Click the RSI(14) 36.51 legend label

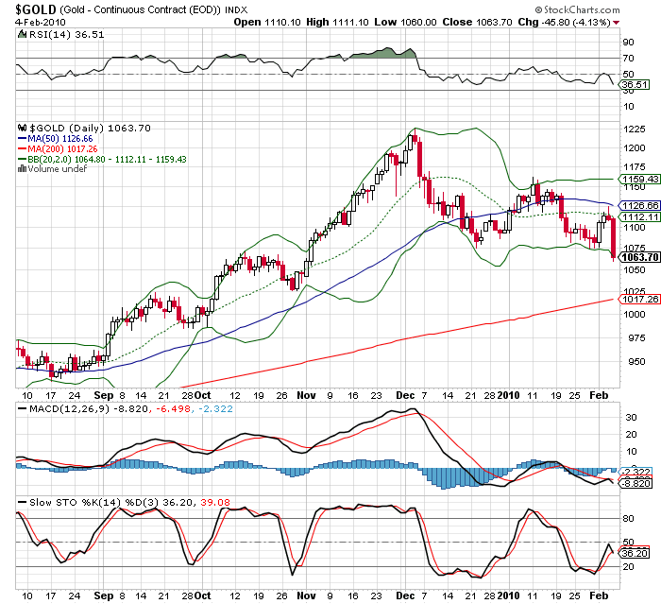point(67,35)
